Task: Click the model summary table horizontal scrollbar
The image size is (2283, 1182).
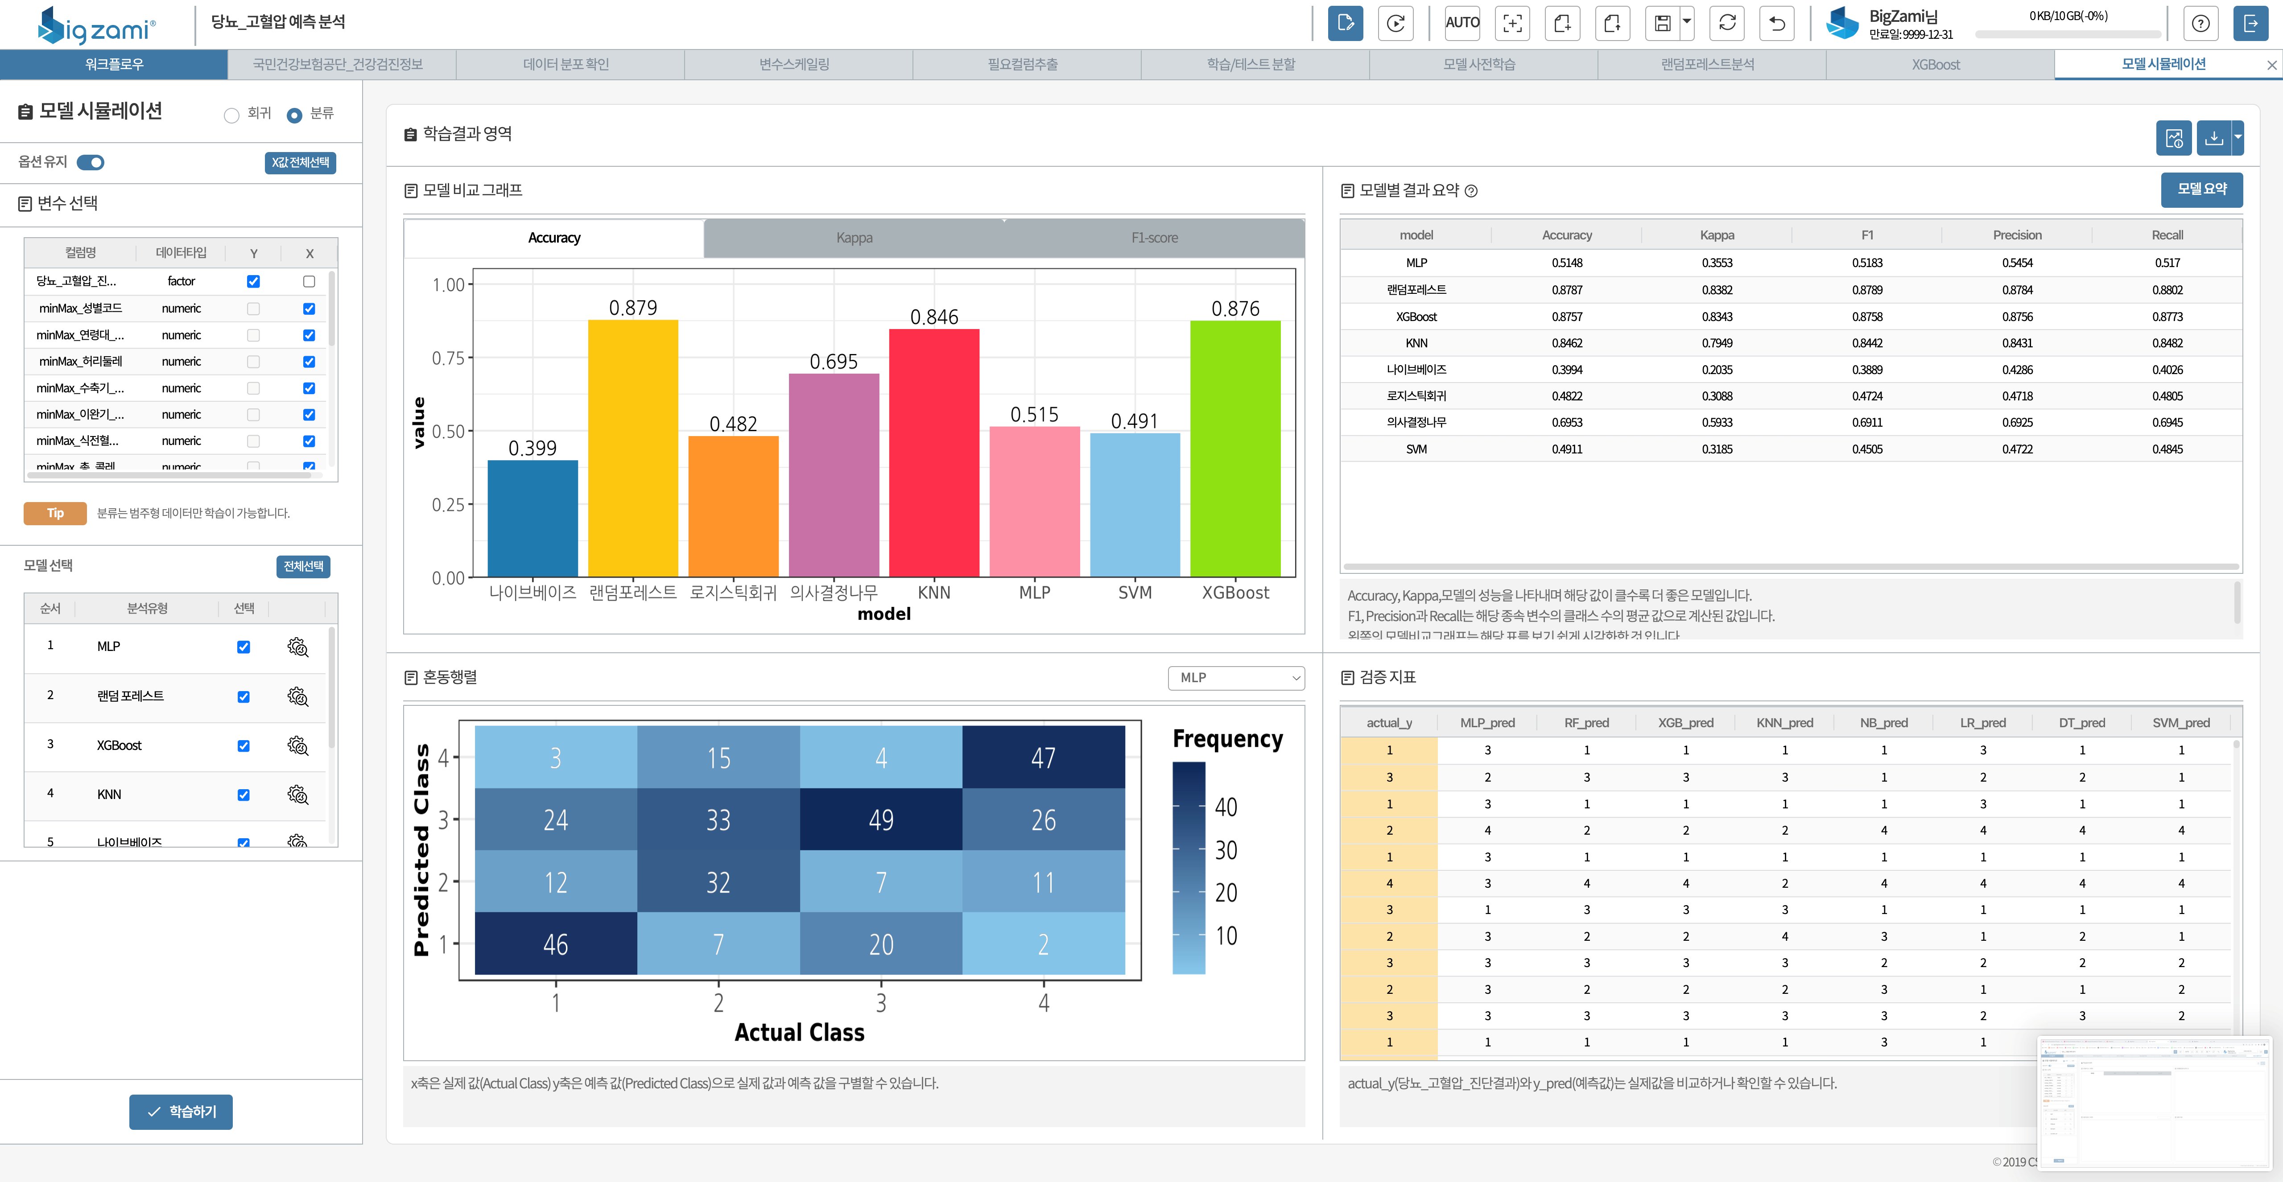Action: coord(1791,567)
